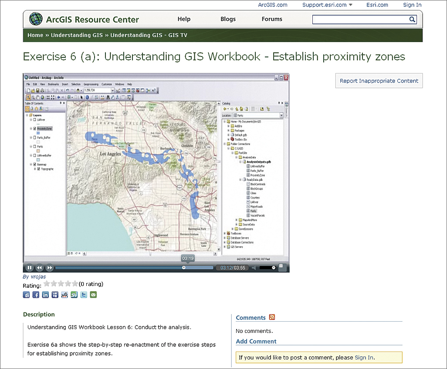Enable the Parks layer checkbox
The height and width of the screenshot is (369, 447).
pos(35,146)
